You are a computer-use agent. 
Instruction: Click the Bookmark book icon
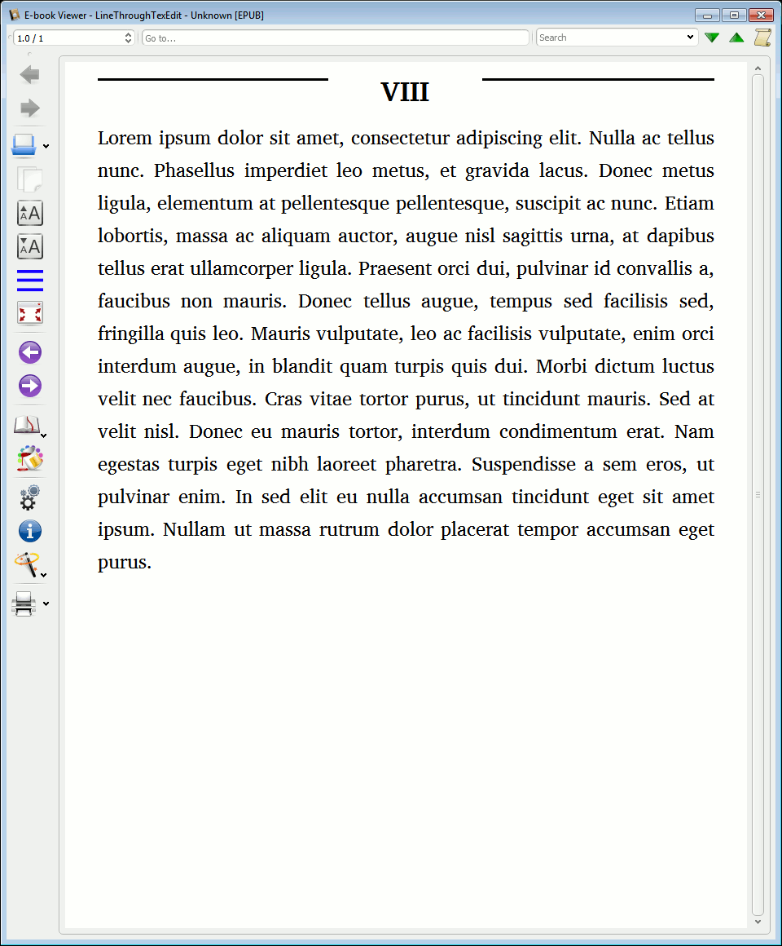(27, 426)
